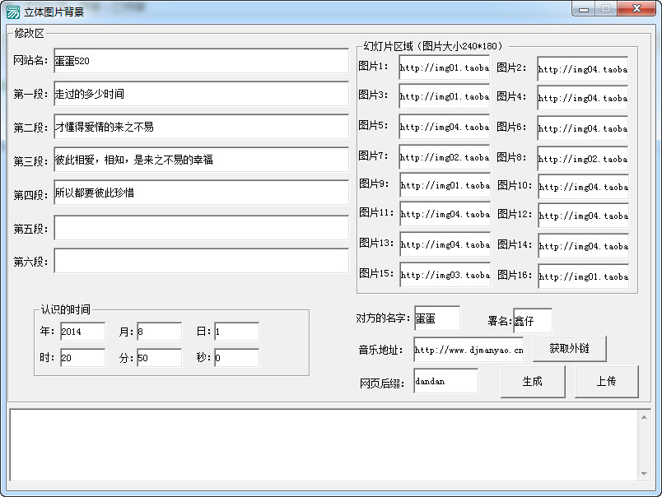Click the log scrollbar down arrow
This screenshot has height=497, width=662.
tap(644, 474)
